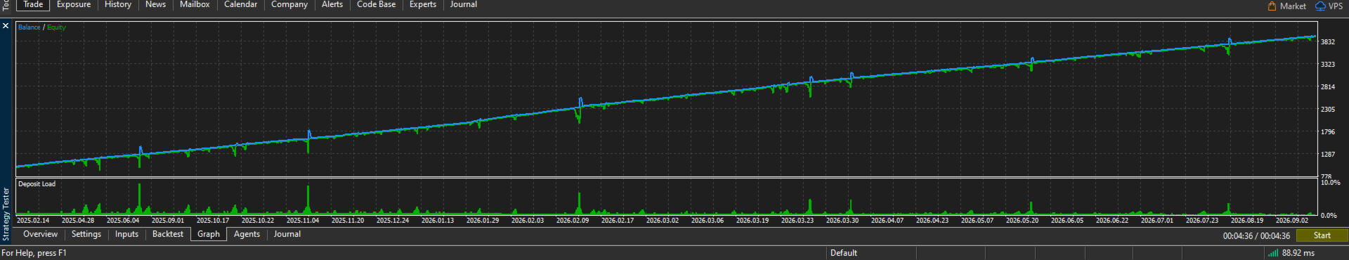The width and height of the screenshot is (1349, 260).
Task: Open the Market shopping bag icon
Action: 1272,6
